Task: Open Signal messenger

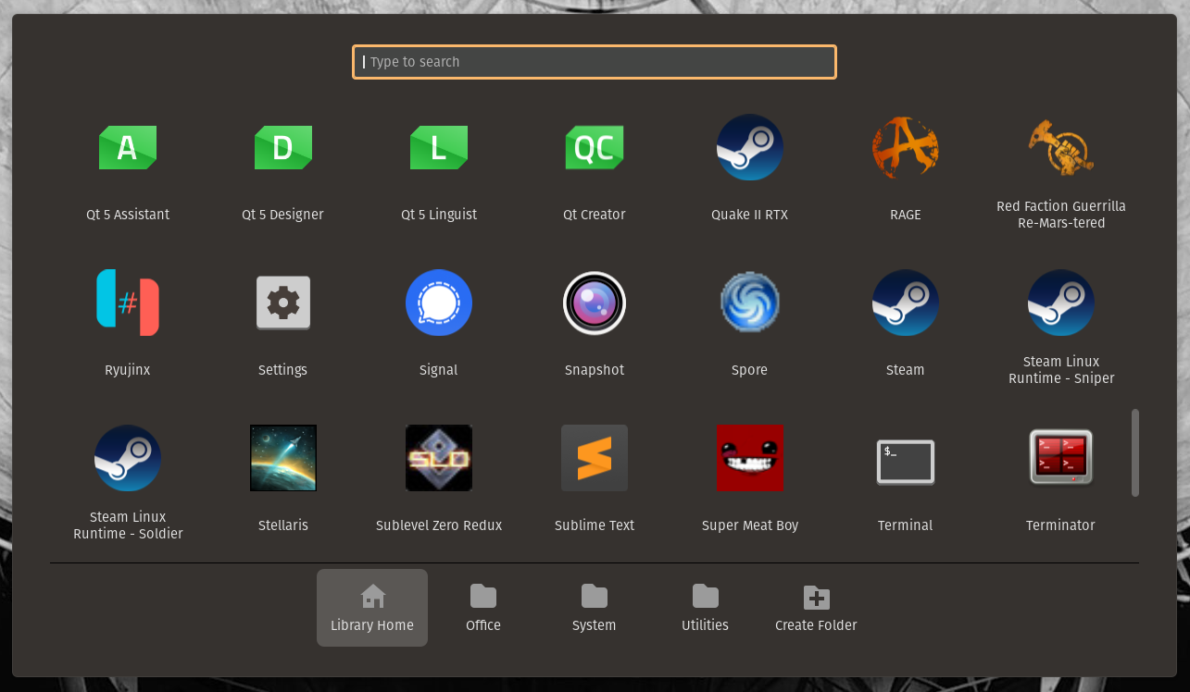Action: point(439,303)
